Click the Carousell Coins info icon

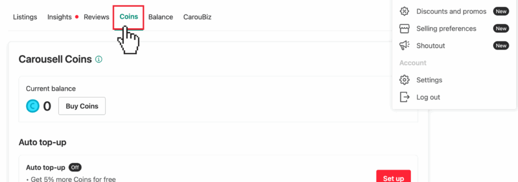99,59
